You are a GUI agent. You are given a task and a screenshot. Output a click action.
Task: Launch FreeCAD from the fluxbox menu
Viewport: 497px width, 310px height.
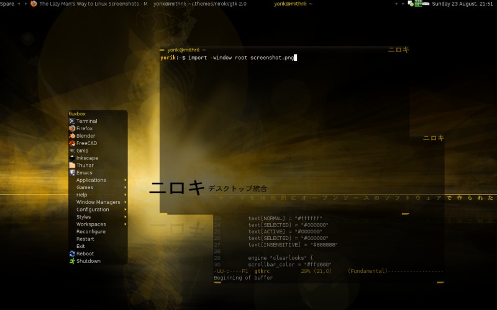tap(86, 143)
